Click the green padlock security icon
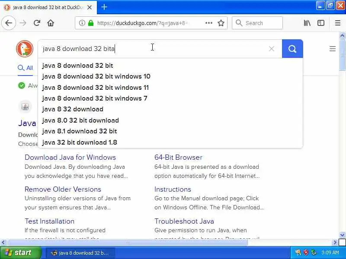The image size is (346, 259). (91, 23)
